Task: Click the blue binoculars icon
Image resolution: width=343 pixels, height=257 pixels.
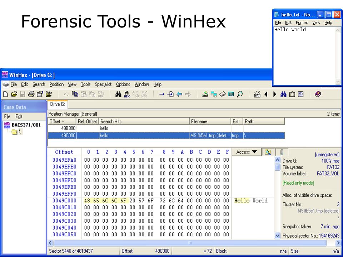Action: [x=283, y=94]
